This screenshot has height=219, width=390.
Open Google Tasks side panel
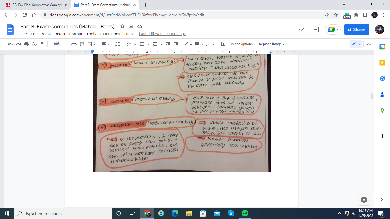coord(382,79)
